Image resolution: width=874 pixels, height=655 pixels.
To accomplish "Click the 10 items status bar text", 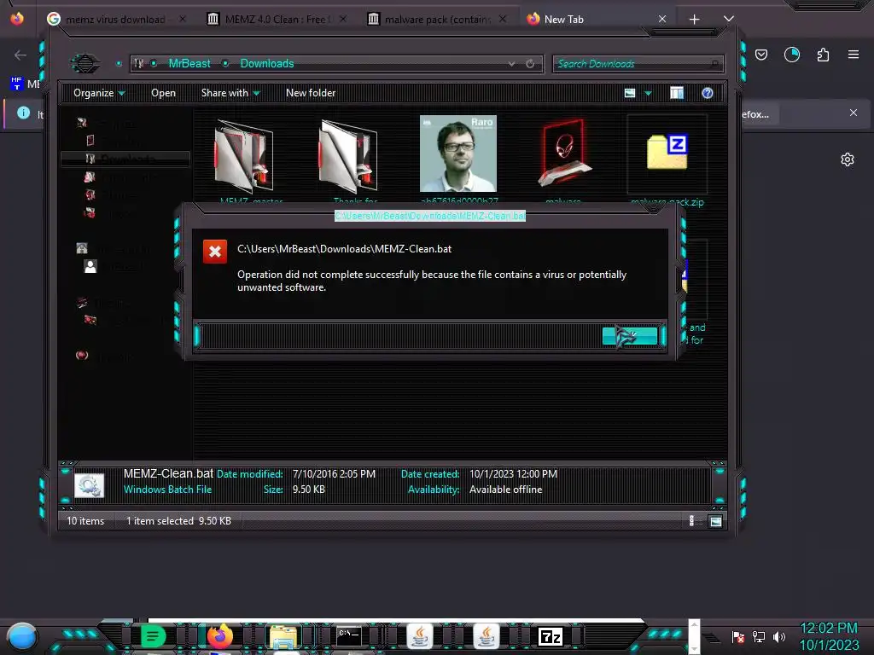I will (85, 521).
